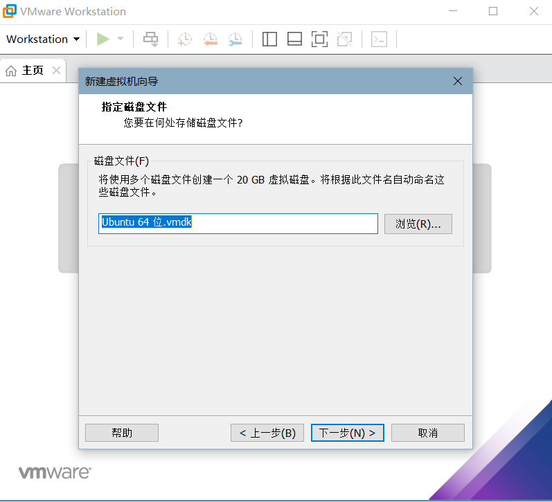
Task: Click the Revert to Snapshot icon
Action: point(210,39)
